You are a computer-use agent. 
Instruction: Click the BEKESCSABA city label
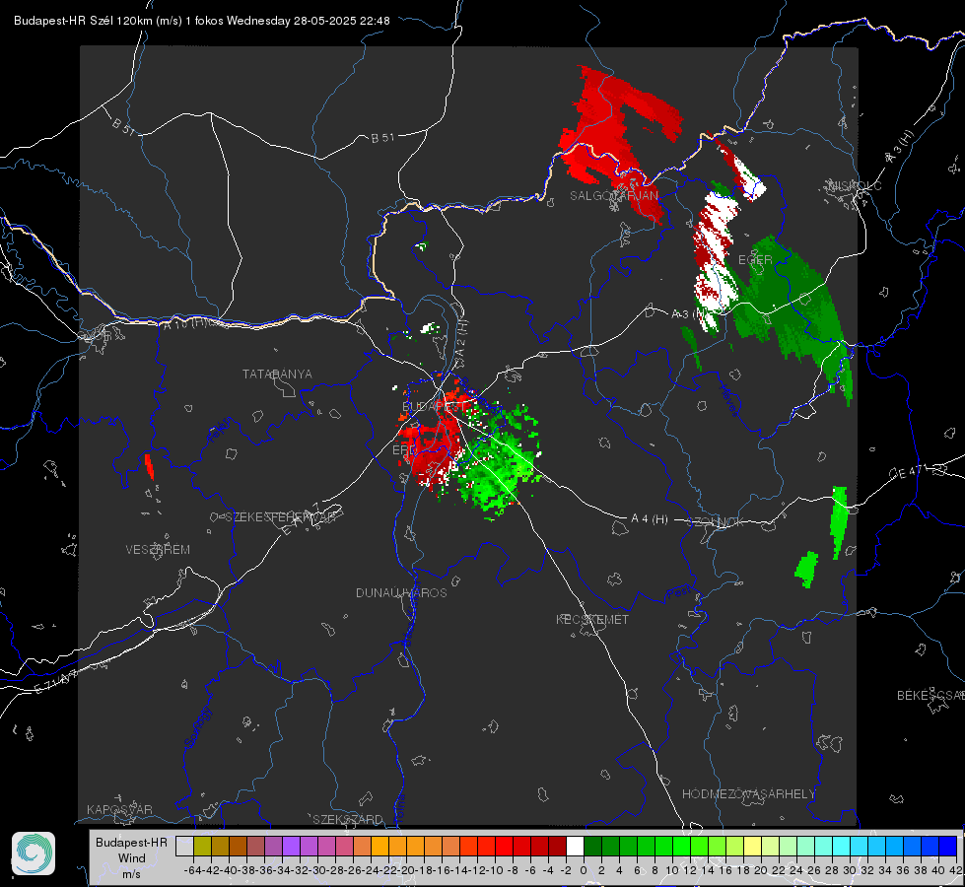pyautogui.click(x=931, y=696)
